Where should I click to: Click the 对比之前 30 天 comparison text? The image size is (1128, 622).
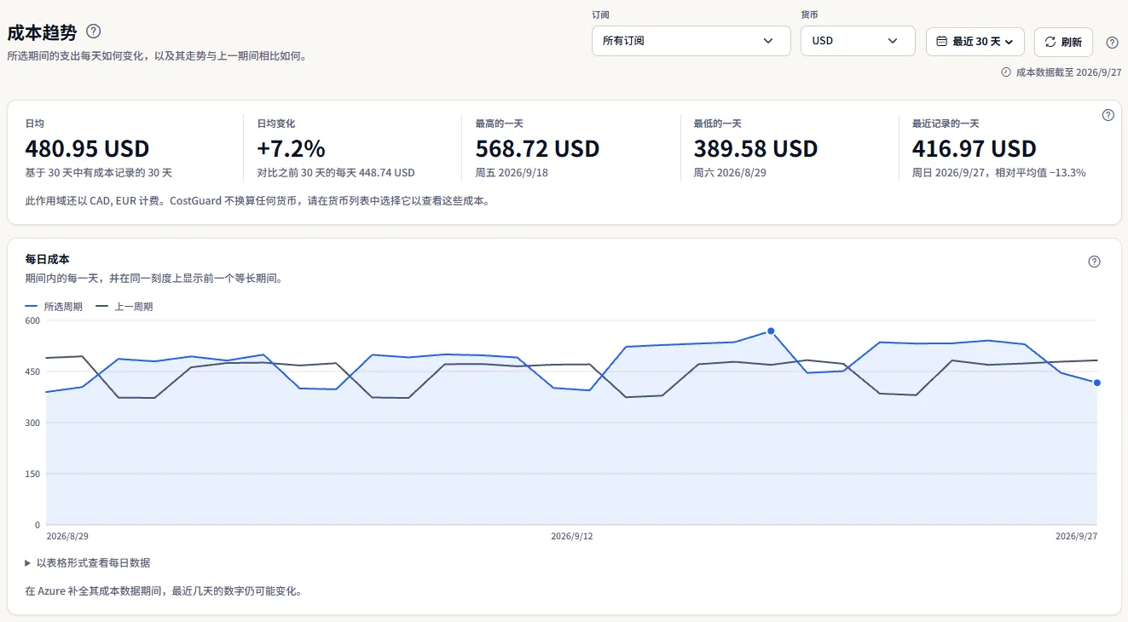coord(336,173)
